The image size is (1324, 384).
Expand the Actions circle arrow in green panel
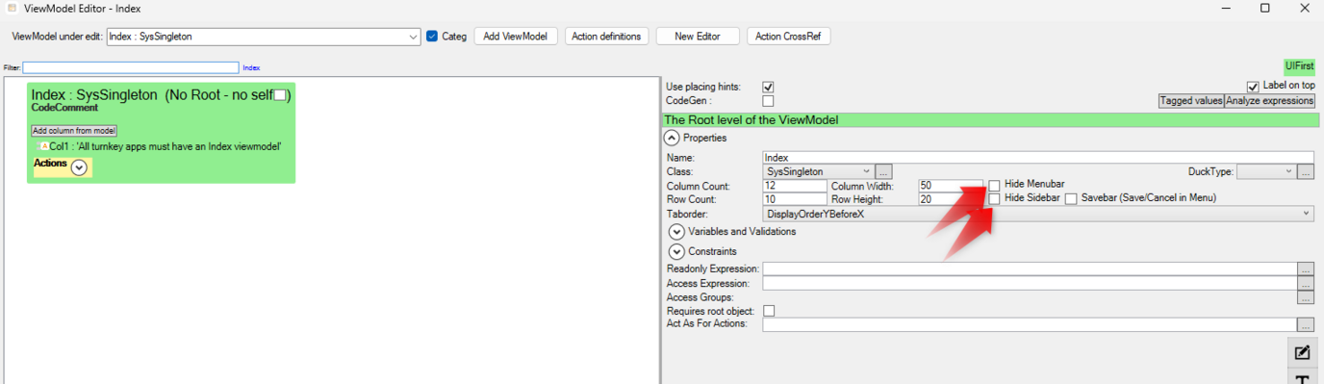pos(79,167)
